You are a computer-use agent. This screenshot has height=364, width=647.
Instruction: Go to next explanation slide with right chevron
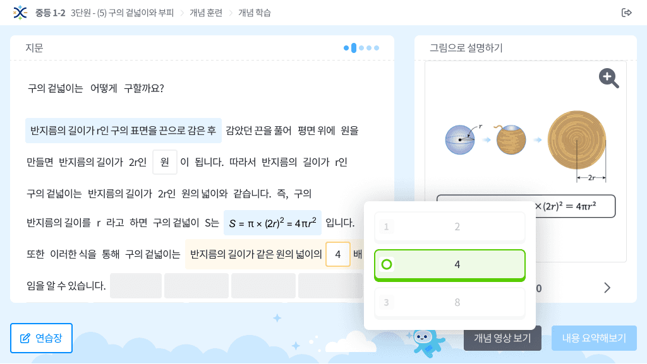(607, 288)
